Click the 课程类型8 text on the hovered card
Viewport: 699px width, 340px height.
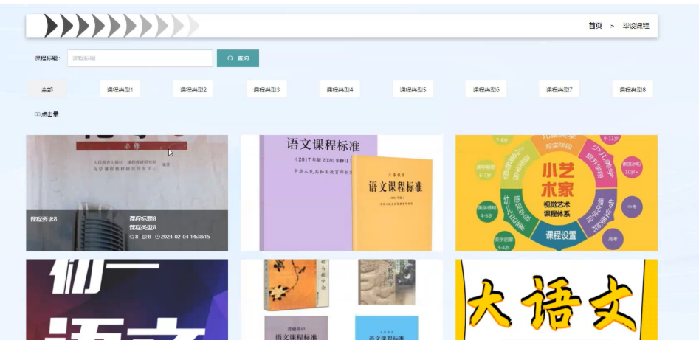[x=142, y=228]
